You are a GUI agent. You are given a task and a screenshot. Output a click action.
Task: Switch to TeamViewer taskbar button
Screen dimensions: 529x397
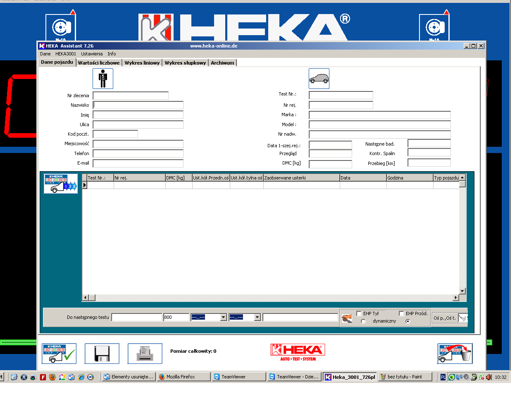point(239,377)
